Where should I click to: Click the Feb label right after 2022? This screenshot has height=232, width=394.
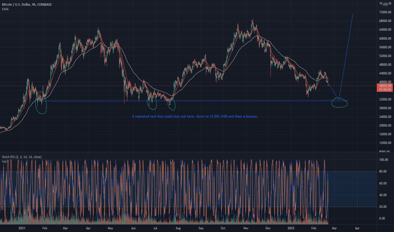point(314,228)
